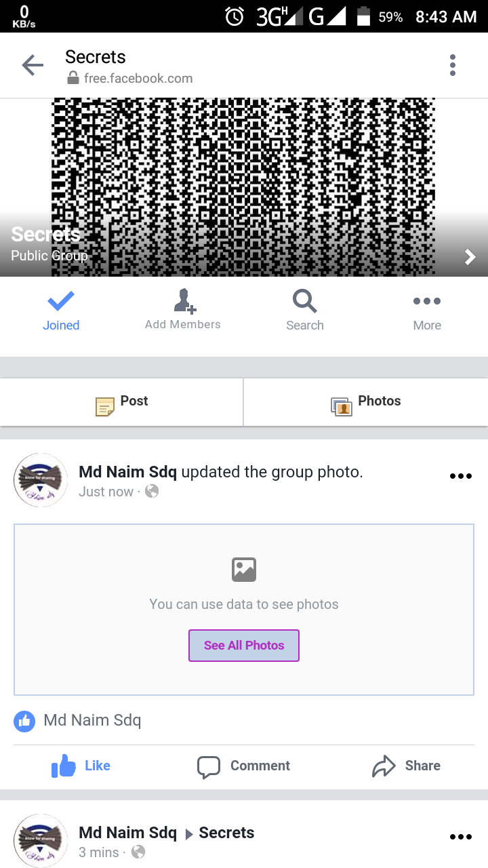Tap the back arrow icon
This screenshot has height=868, width=488.
[x=33, y=66]
